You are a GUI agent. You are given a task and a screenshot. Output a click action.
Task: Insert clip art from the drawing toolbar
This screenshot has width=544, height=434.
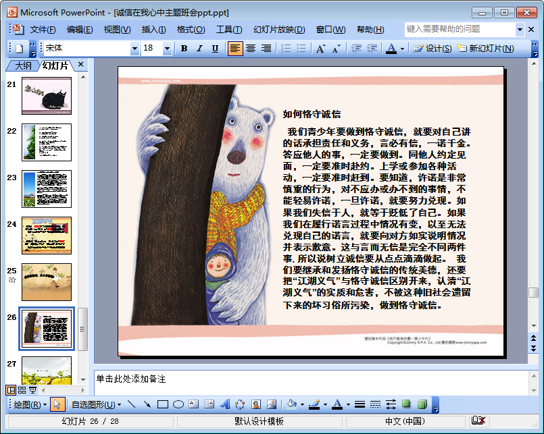click(256, 404)
